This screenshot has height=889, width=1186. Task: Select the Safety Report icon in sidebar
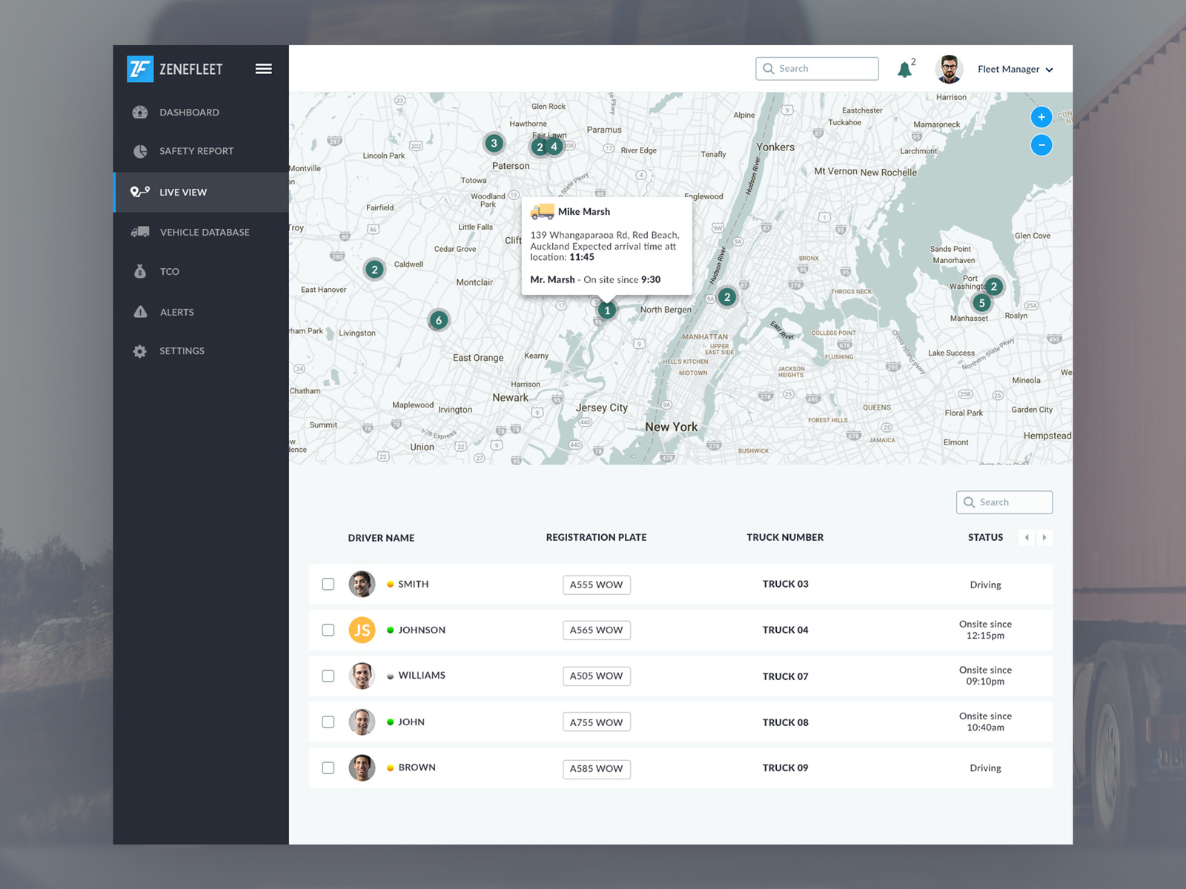tap(140, 151)
